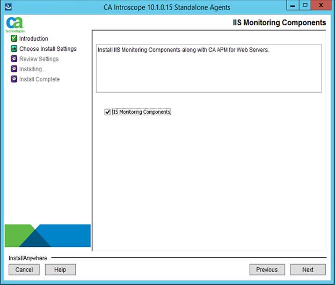Click the IIS Monitoring Components page heading
335x285 pixels.
(279, 22)
